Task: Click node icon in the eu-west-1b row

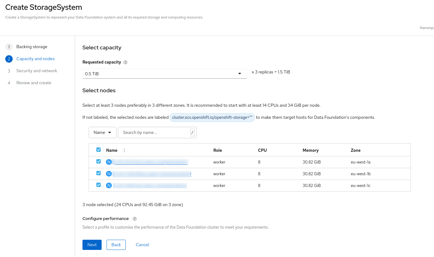Action: pos(109,174)
